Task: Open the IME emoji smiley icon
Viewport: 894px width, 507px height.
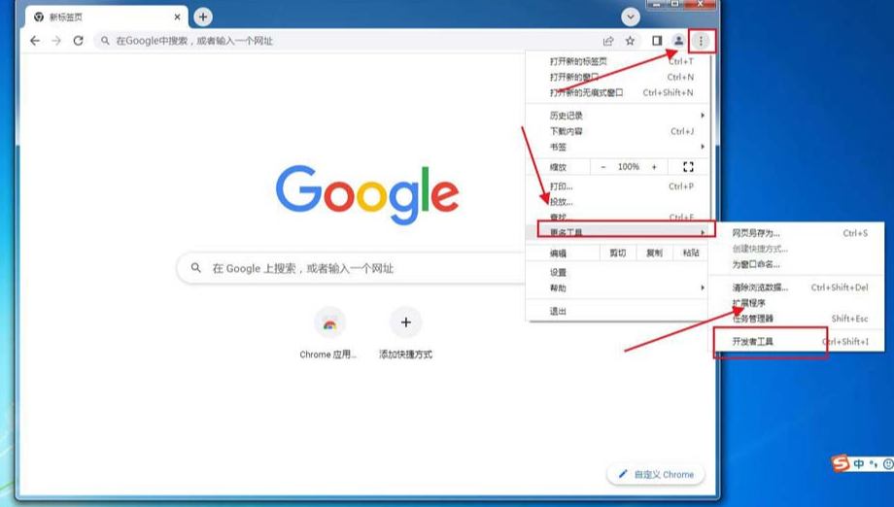Action: [888, 464]
